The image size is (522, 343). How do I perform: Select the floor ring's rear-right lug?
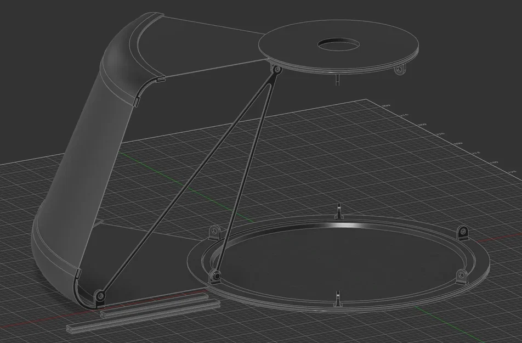coord(462,232)
